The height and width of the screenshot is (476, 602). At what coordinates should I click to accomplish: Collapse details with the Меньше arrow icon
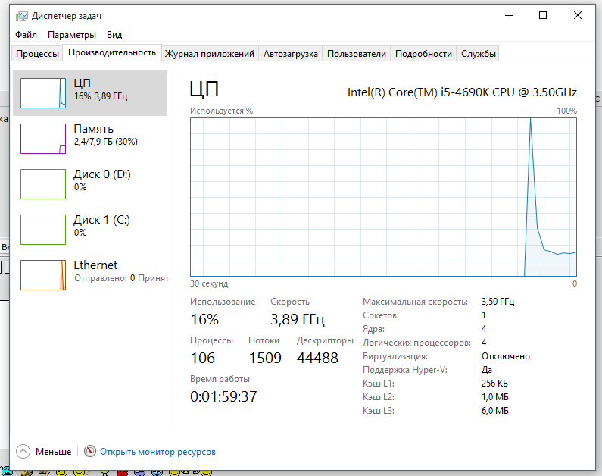click(x=23, y=452)
